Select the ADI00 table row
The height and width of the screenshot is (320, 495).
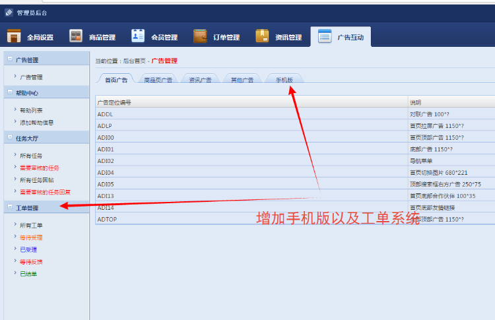click(x=295, y=137)
